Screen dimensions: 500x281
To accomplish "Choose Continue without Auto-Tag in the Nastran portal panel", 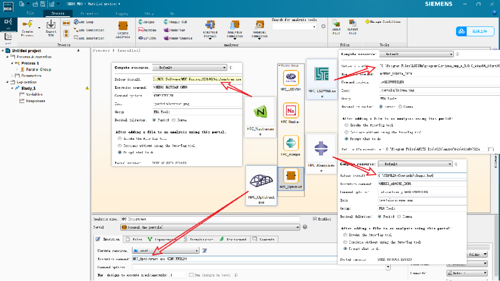I will point(119,146).
